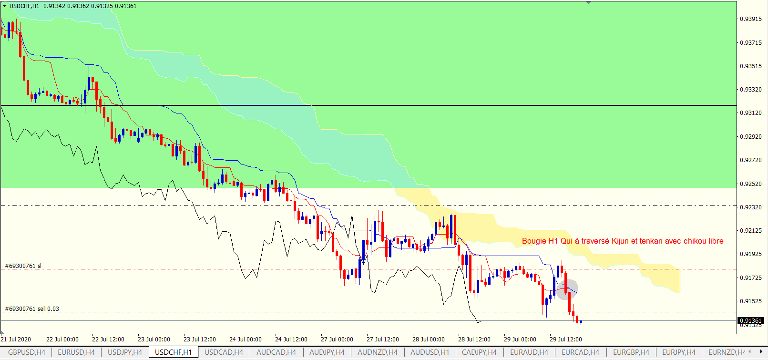
Task: Select the EURCAD,H4 chart tab
Action: pyautogui.click(x=580, y=352)
